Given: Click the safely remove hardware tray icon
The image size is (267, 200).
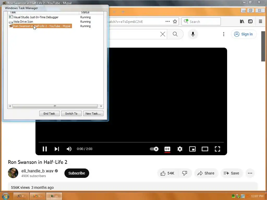Looking at the screenshot, I should 238,196.
